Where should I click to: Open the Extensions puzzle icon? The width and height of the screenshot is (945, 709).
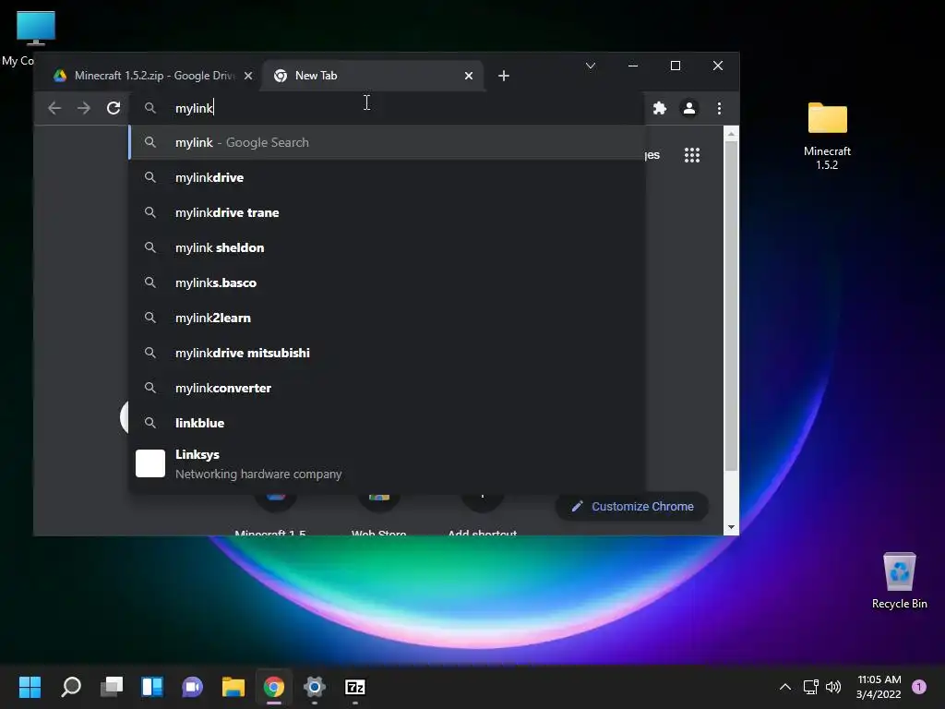click(660, 108)
